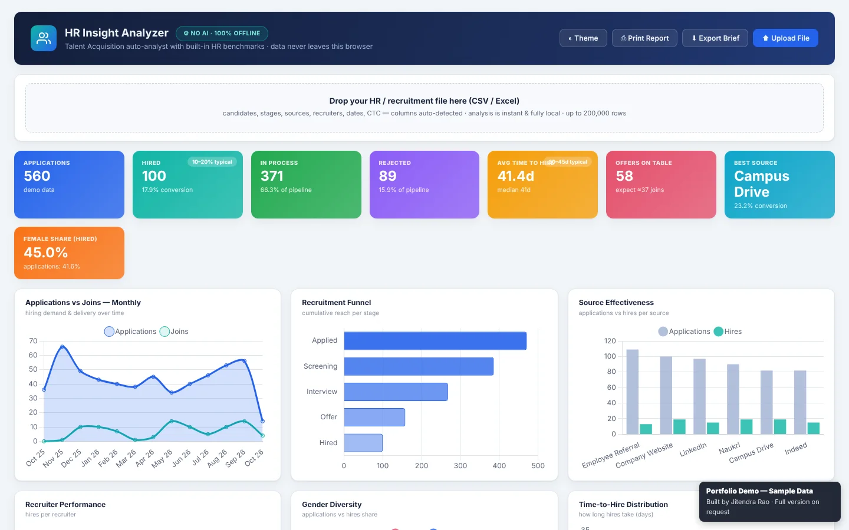Click the Time-to-Hire Distribution panel title
The image size is (849, 530).
point(623,505)
